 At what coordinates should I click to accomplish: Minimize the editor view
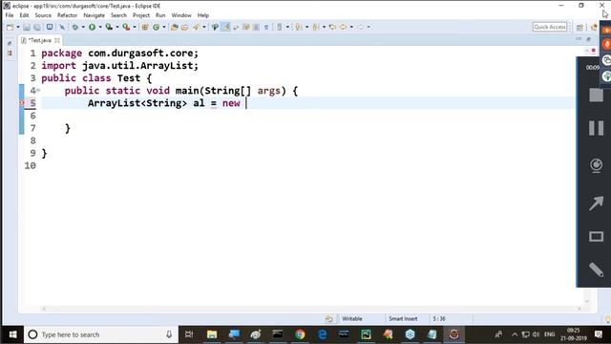click(579, 39)
